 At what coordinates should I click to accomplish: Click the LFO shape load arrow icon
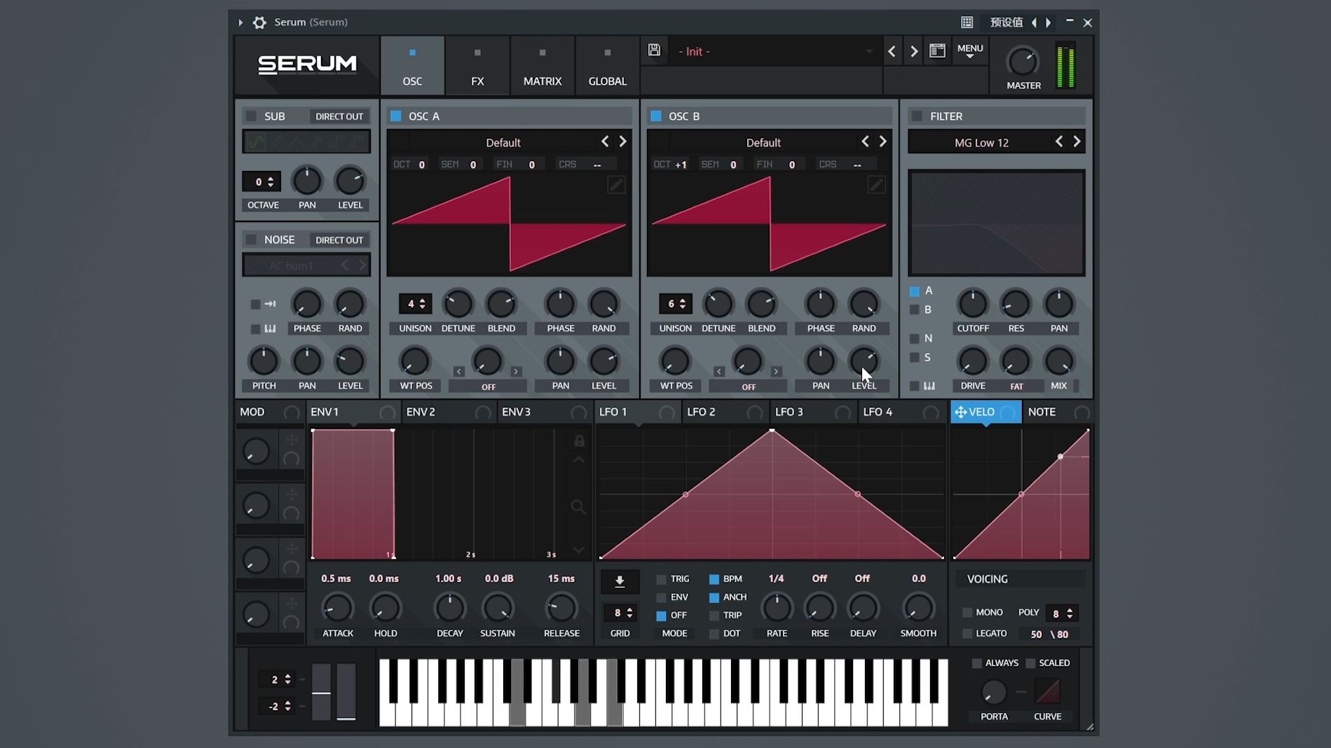[x=620, y=581]
